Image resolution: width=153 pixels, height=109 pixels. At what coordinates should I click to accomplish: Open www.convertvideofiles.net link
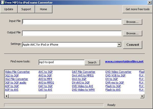(x=124, y=61)
